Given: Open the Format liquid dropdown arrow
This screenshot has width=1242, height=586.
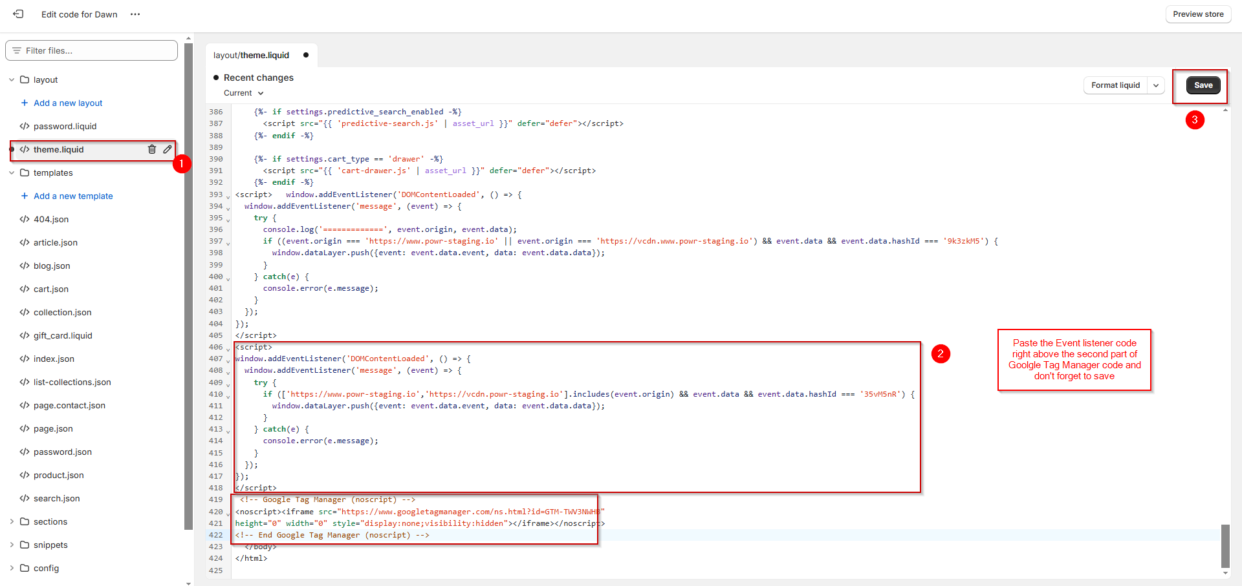Looking at the screenshot, I should point(1156,85).
